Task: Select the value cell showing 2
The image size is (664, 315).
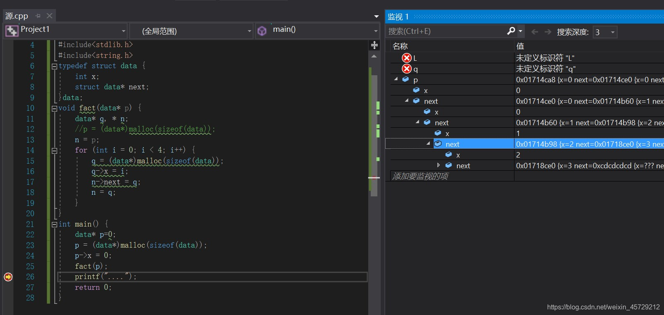Action: [589, 155]
